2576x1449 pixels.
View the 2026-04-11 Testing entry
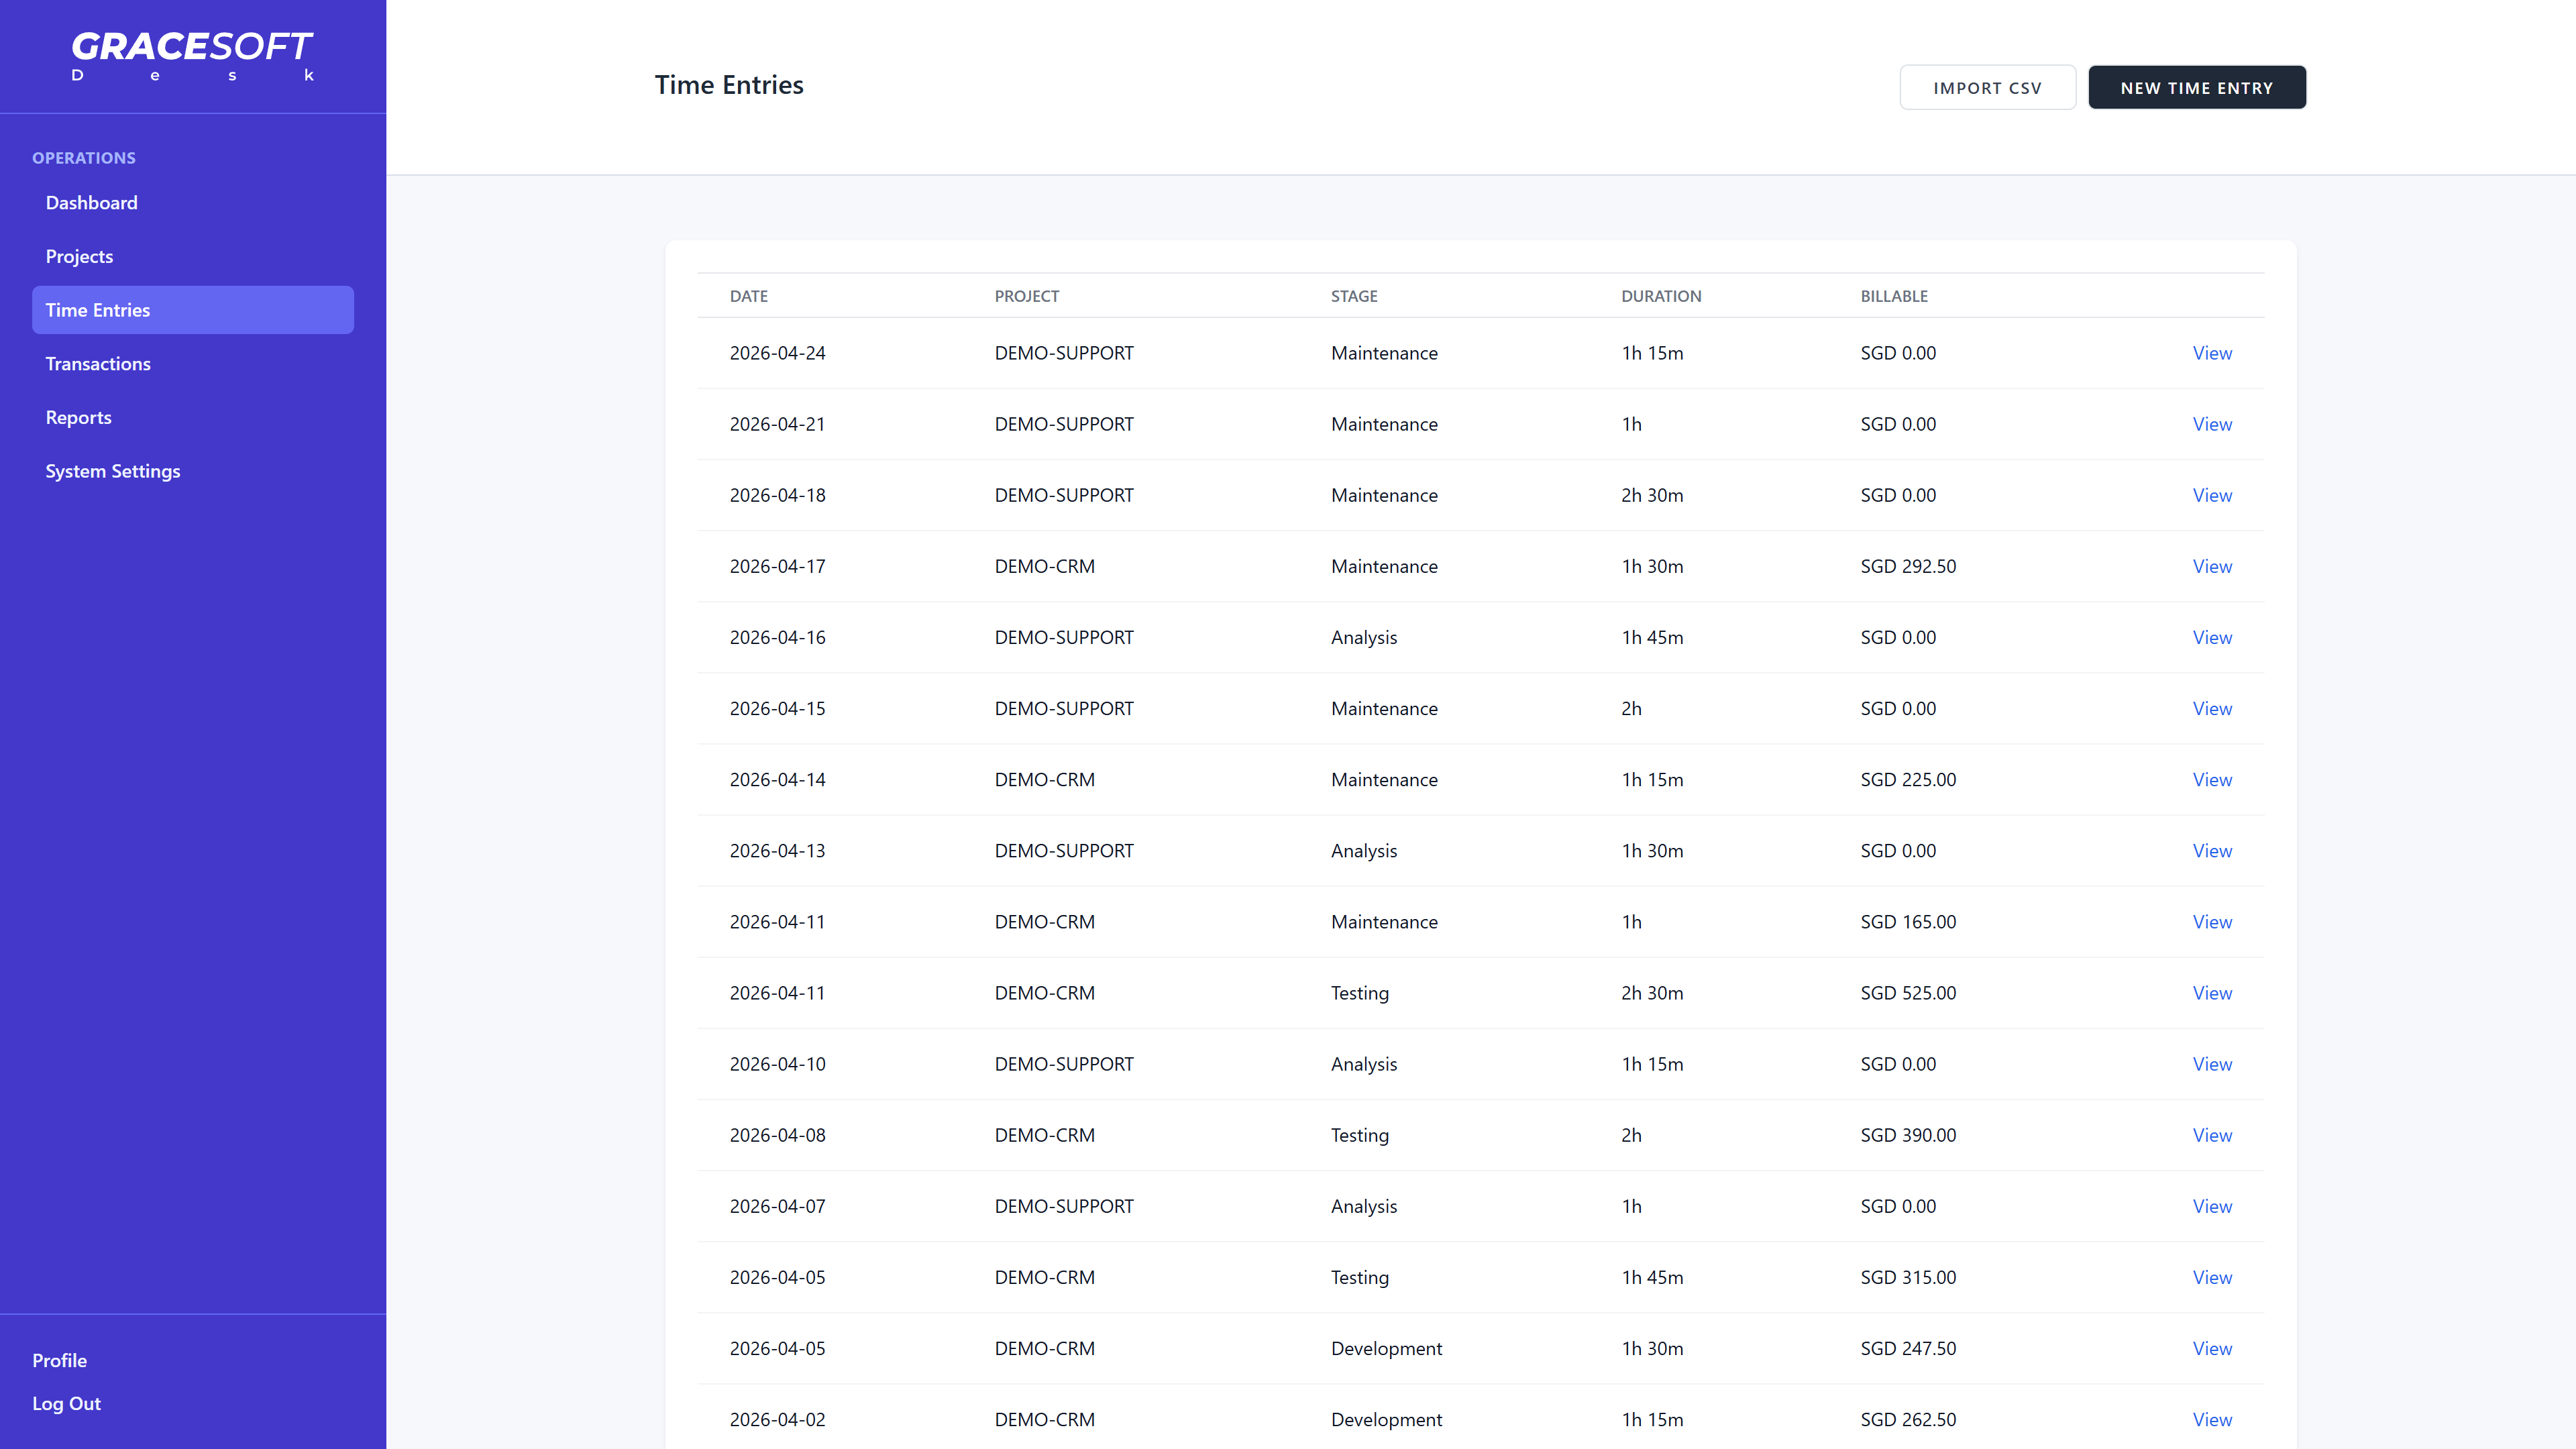[x=2212, y=993]
